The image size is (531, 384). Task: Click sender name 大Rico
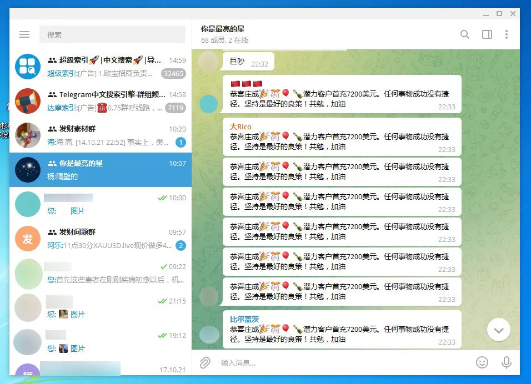(241, 127)
